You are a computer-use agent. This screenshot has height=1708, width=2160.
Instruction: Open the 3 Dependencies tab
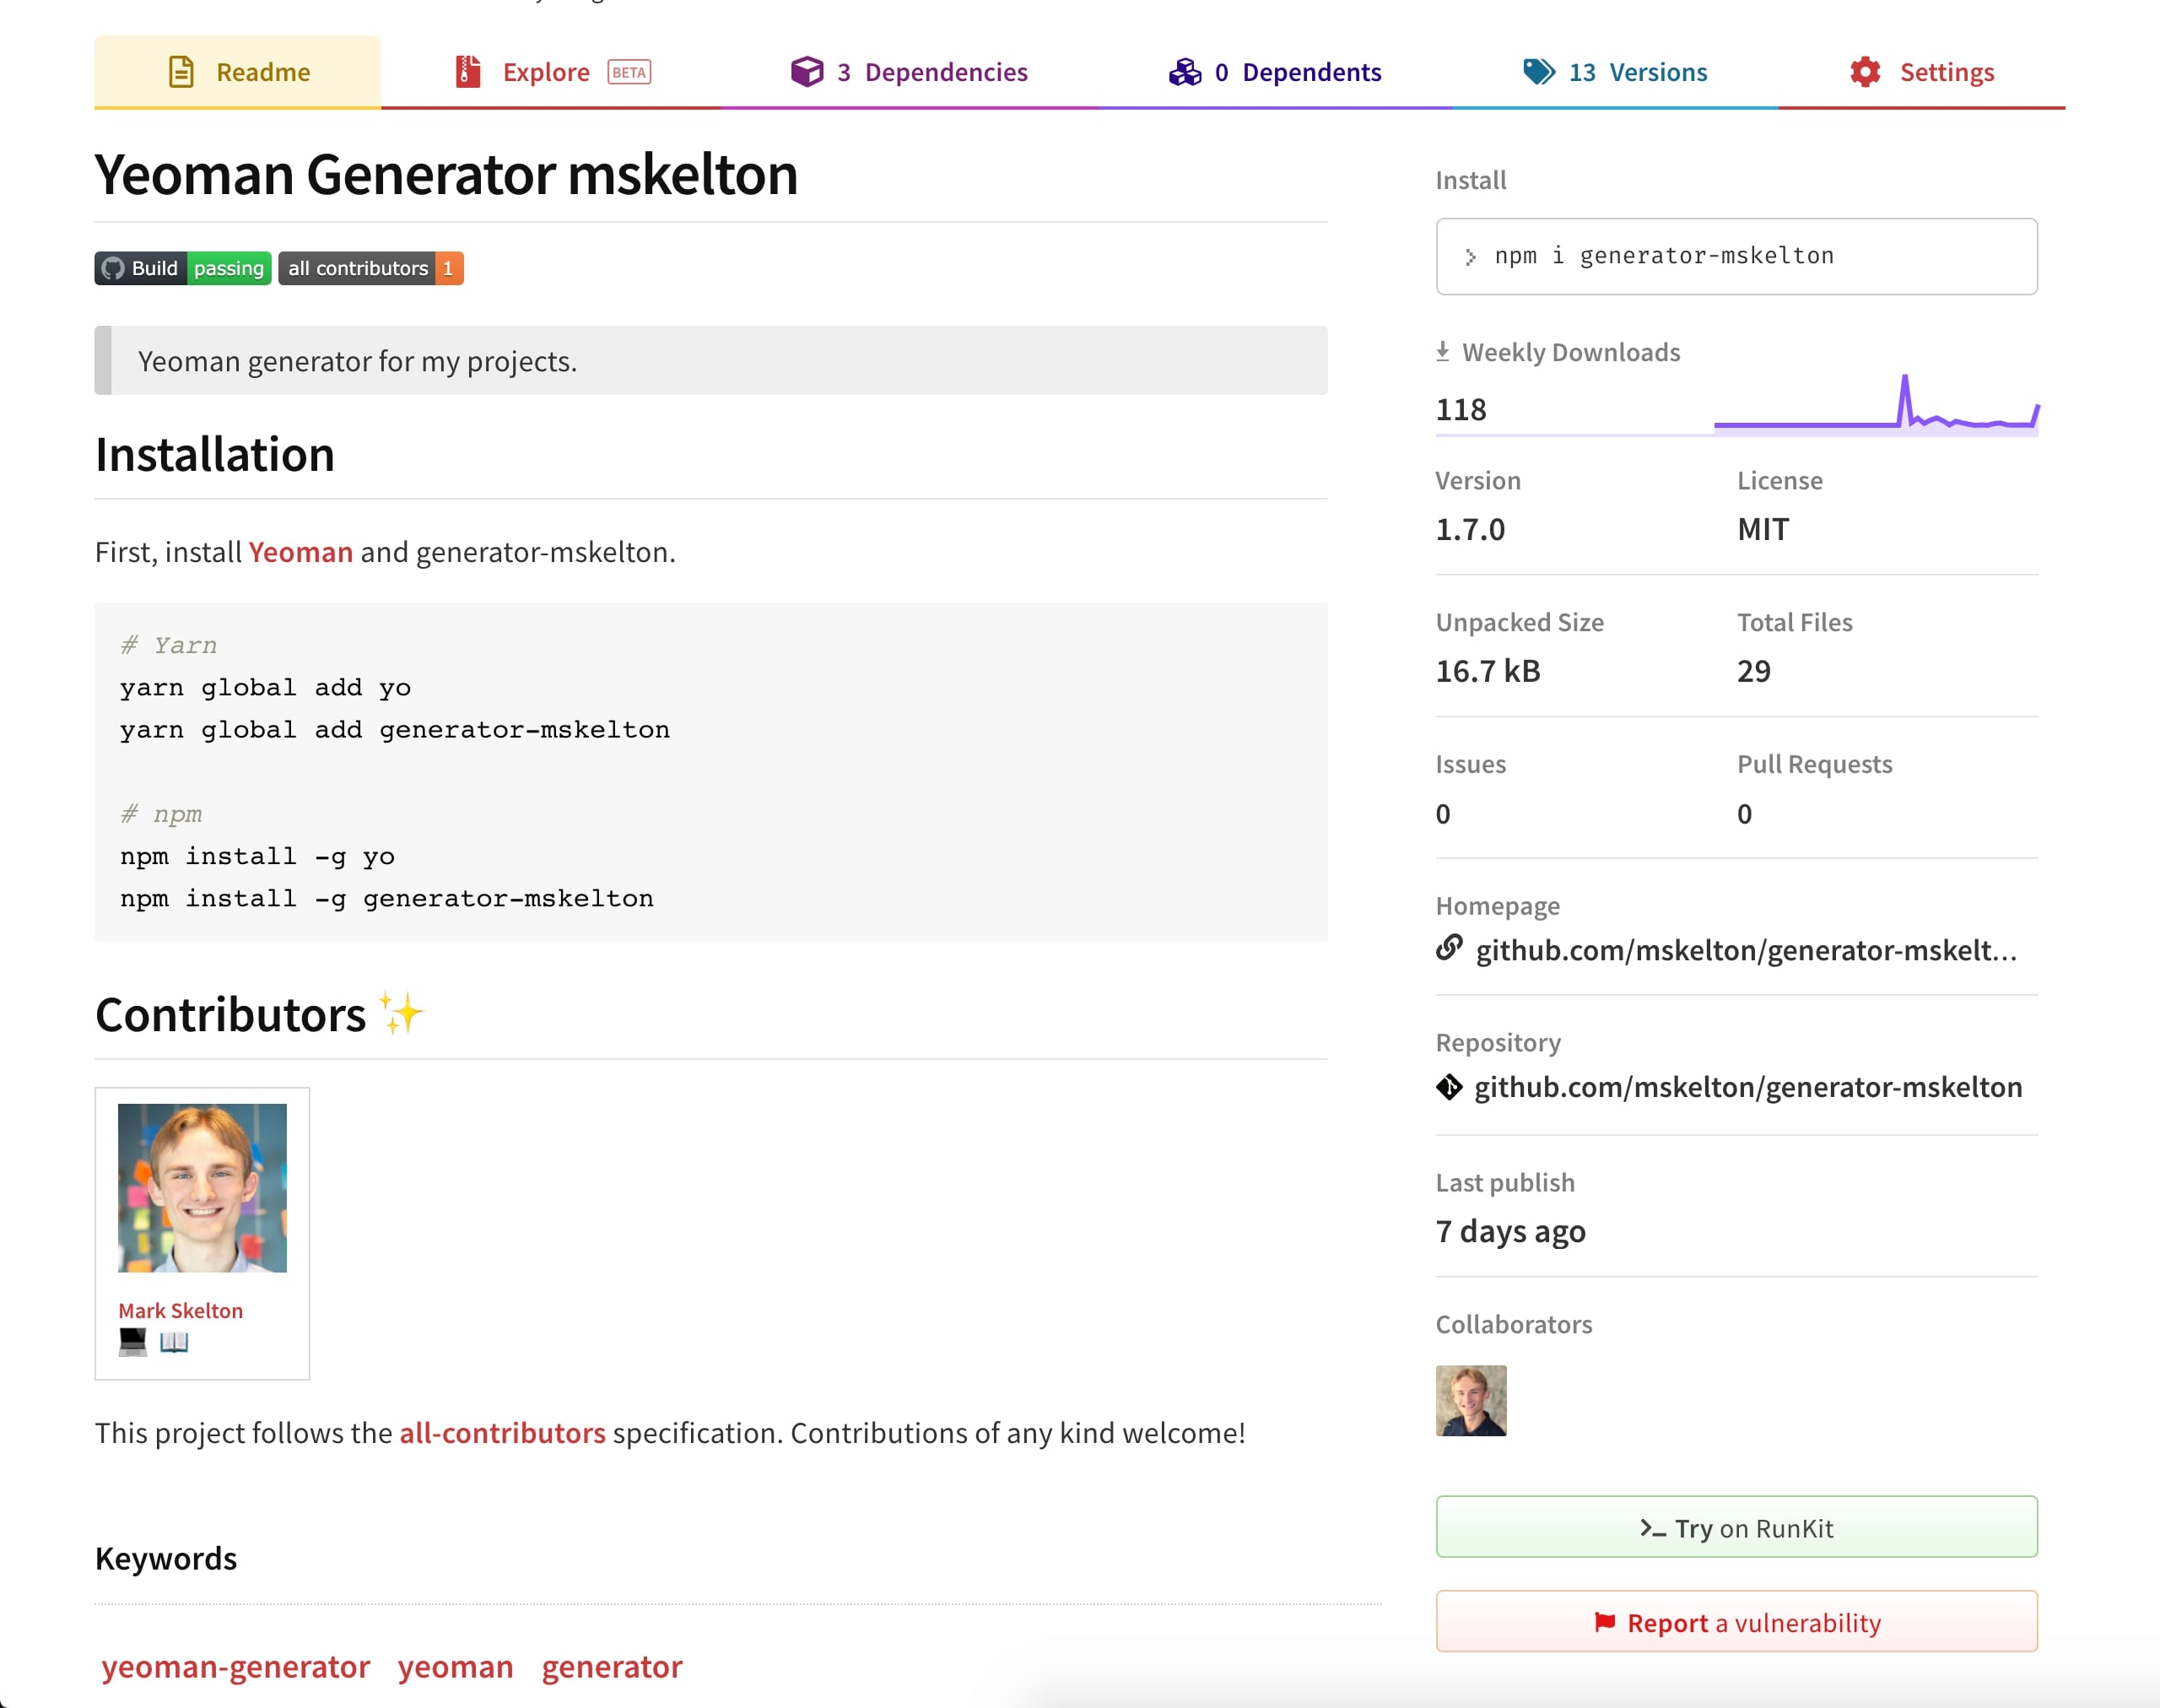click(909, 72)
